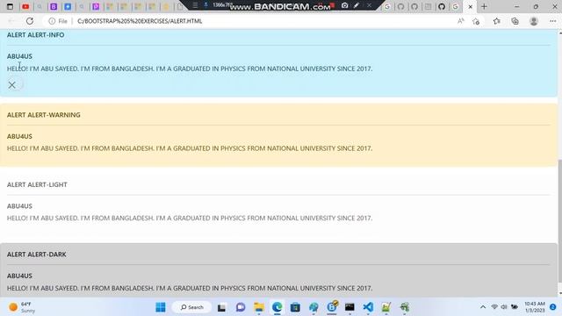
Task: Click the Microsoft Edge taskbar icon
Action: 277,307
